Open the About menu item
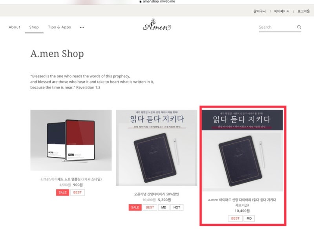 [x=15, y=27]
